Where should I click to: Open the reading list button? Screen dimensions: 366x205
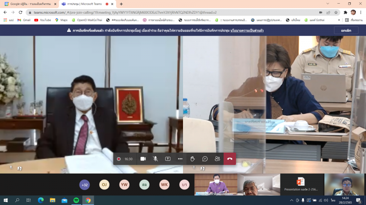point(354,20)
